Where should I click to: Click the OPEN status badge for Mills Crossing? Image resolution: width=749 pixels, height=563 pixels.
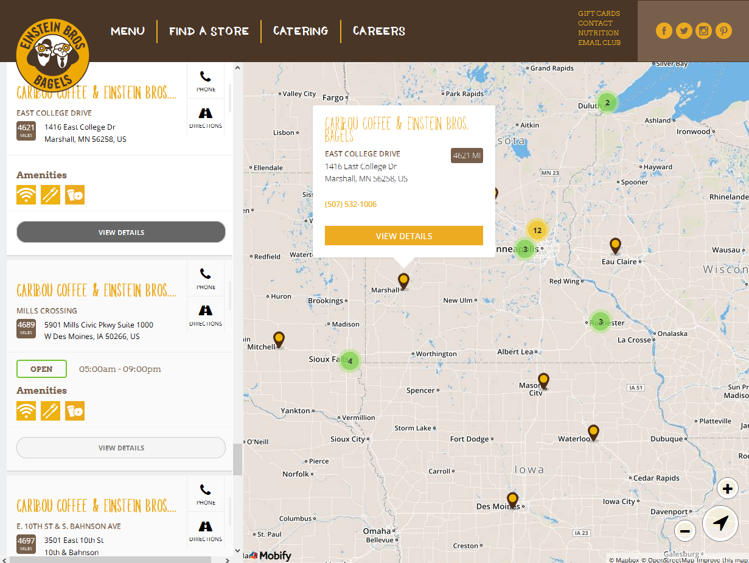[41, 369]
